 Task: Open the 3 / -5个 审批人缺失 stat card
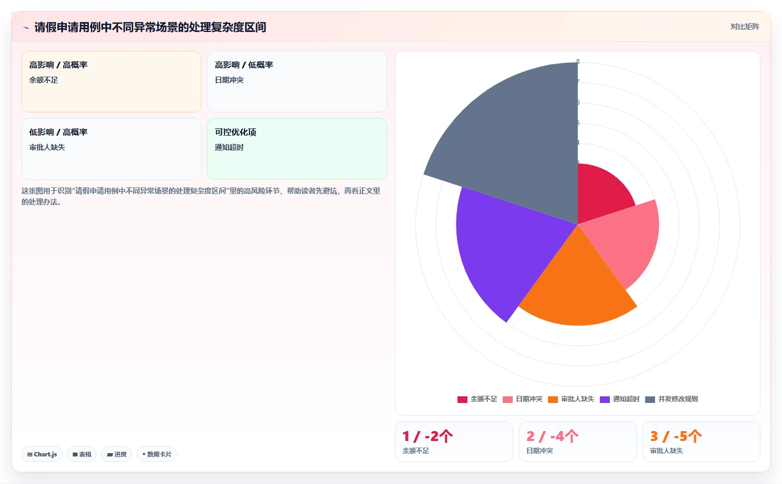click(701, 442)
